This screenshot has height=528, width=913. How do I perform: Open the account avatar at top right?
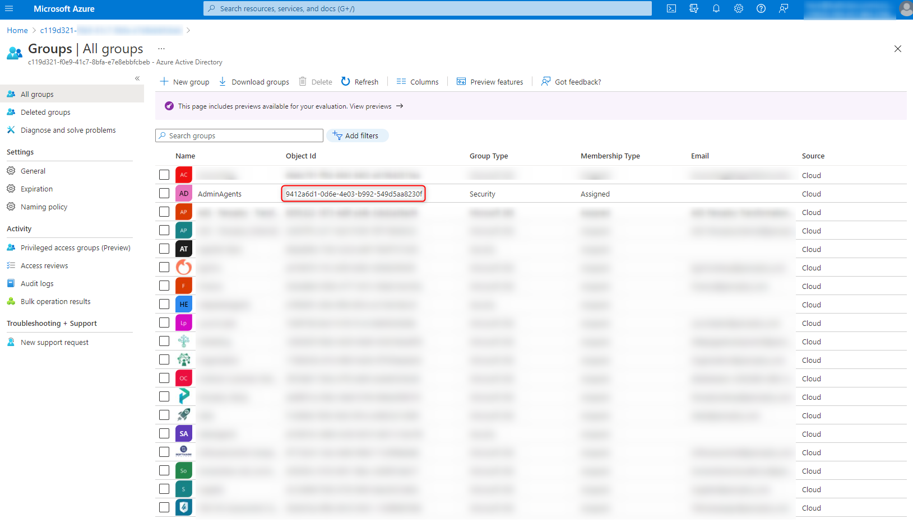906,8
